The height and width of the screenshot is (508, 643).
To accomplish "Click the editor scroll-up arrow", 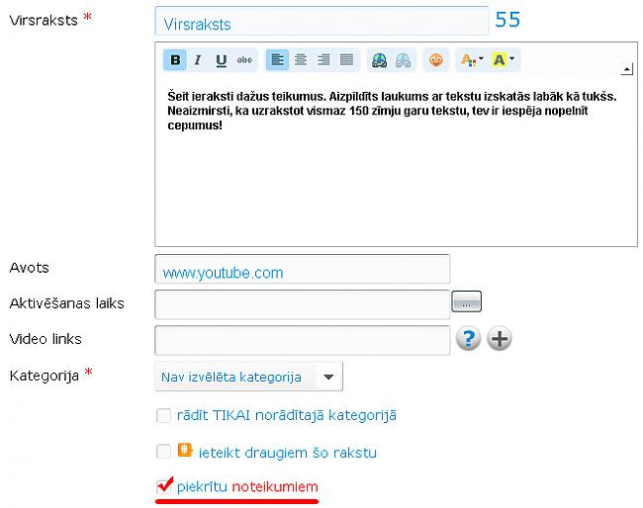I will click(626, 69).
